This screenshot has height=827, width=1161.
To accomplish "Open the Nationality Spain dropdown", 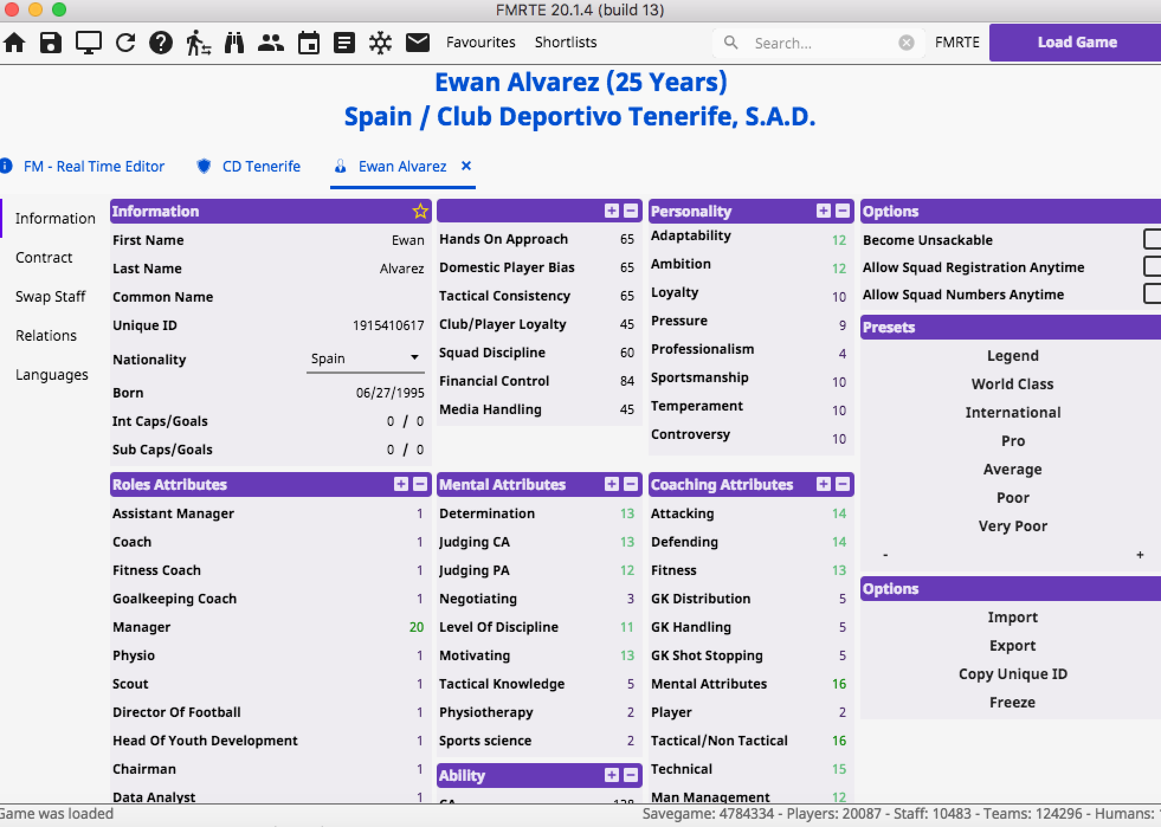I will (x=365, y=358).
